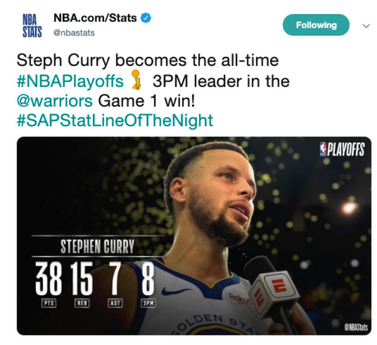Click the trophy emoji after #NBAPlayoffs

[137, 82]
